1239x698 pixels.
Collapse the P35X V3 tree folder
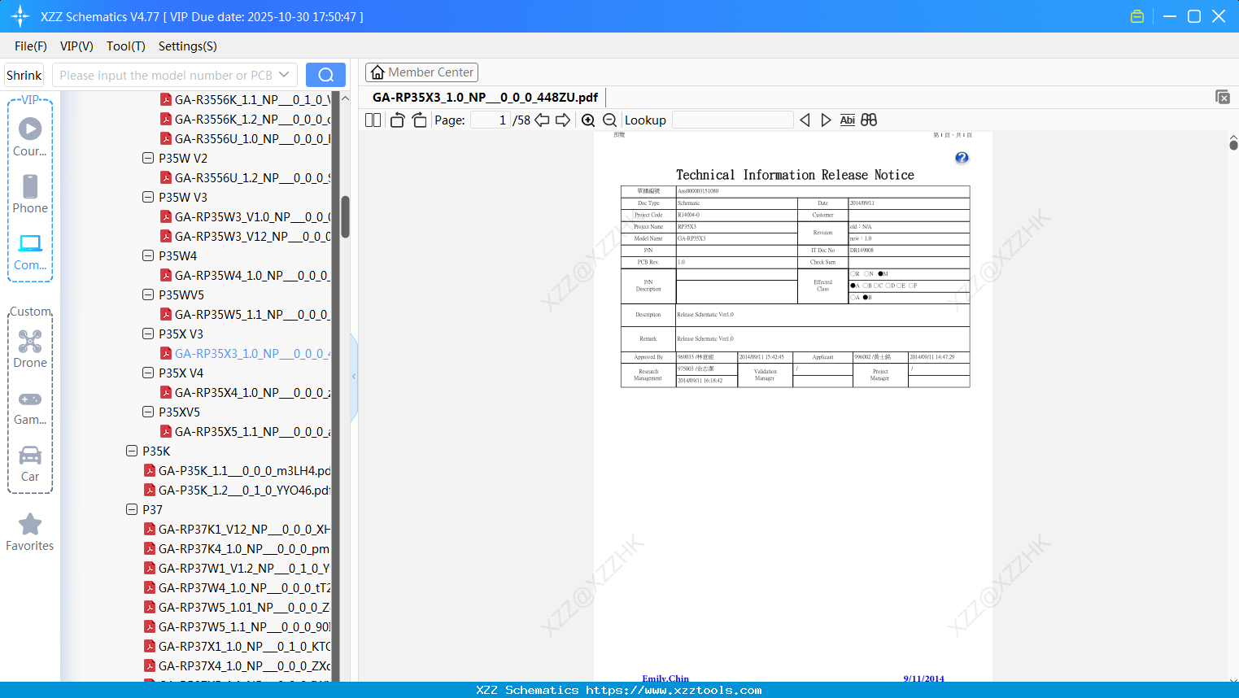[x=148, y=334]
